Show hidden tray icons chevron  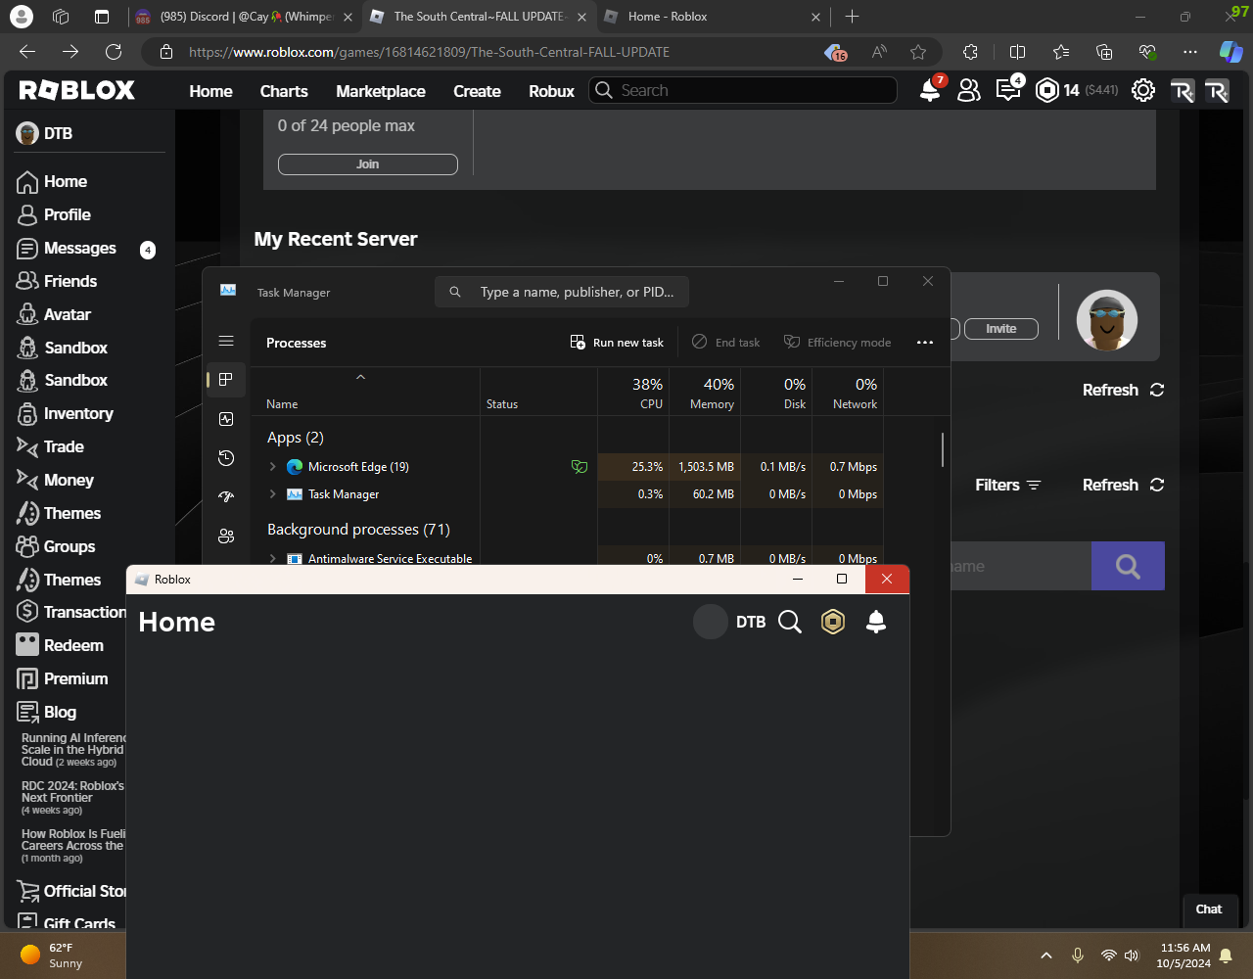1046,955
